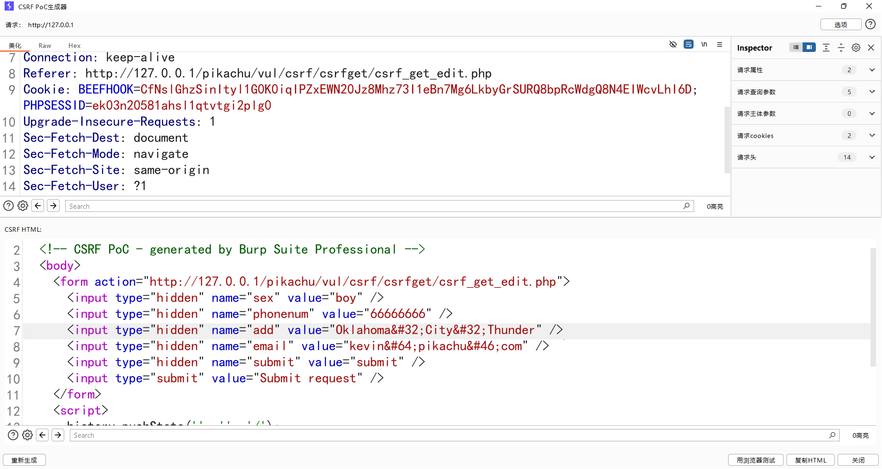The image size is (882, 469).
Task: Click 复制HTML button
Action: coord(810,460)
